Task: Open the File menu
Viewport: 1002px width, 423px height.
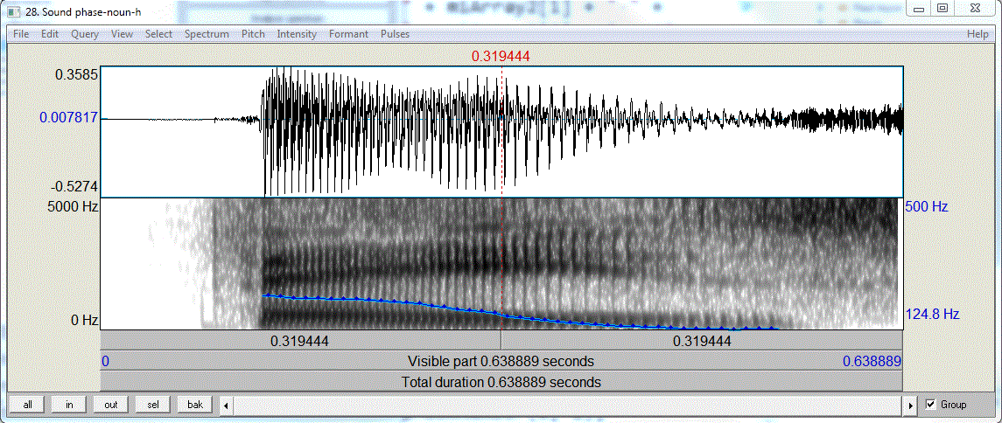Action: tap(21, 34)
